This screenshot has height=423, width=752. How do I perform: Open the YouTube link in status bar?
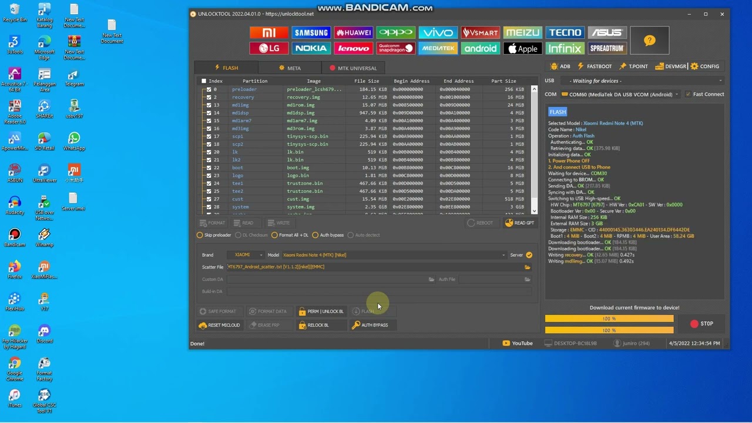(518, 343)
